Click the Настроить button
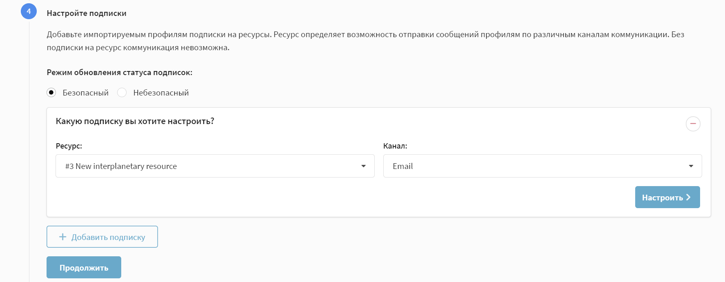Image resolution: width=725 pixels, height=282 pixels. (x=667, y=197)
